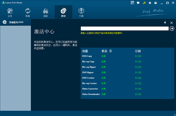This screenshot has width=176, height=116.
Task: Open settings via the gear icon
Action: pyautogui.click(x=150, y=3)
